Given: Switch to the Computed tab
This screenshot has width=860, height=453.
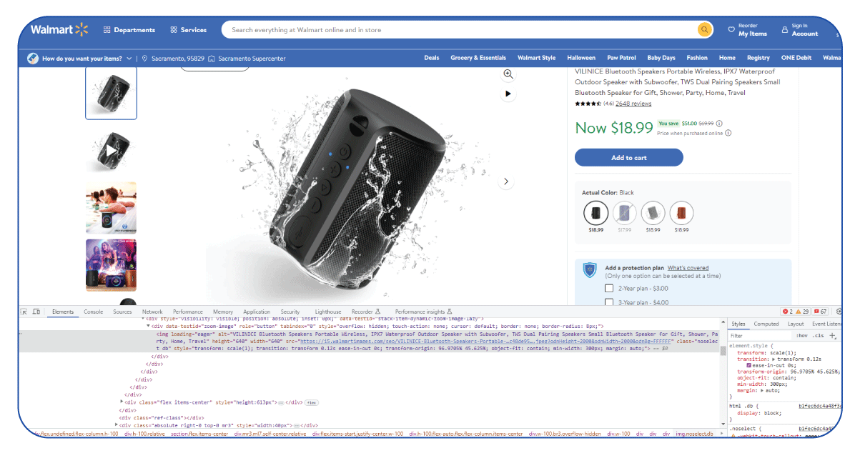Looking at the screenshot, I should click(766, 324).
